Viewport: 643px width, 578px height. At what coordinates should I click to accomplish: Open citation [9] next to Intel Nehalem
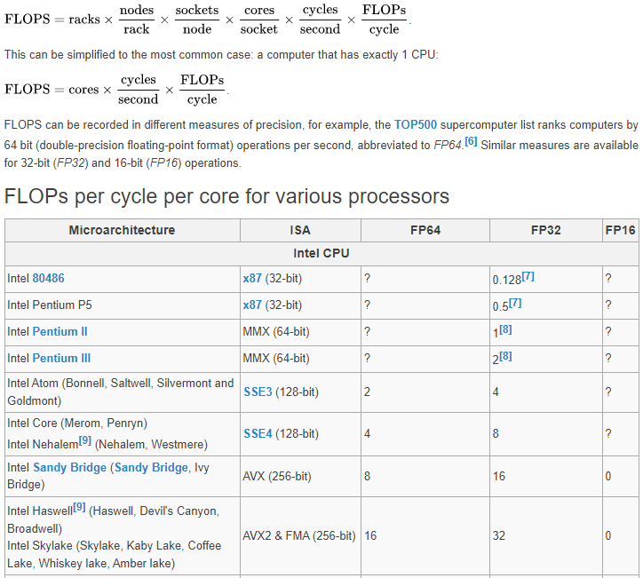(85, 439)
